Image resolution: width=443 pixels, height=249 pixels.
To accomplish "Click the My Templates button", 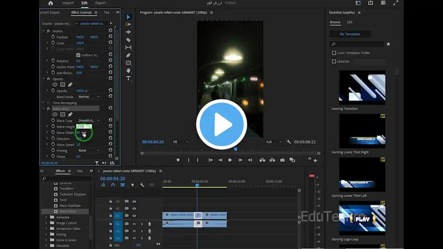I will click(x=350, y=34).
